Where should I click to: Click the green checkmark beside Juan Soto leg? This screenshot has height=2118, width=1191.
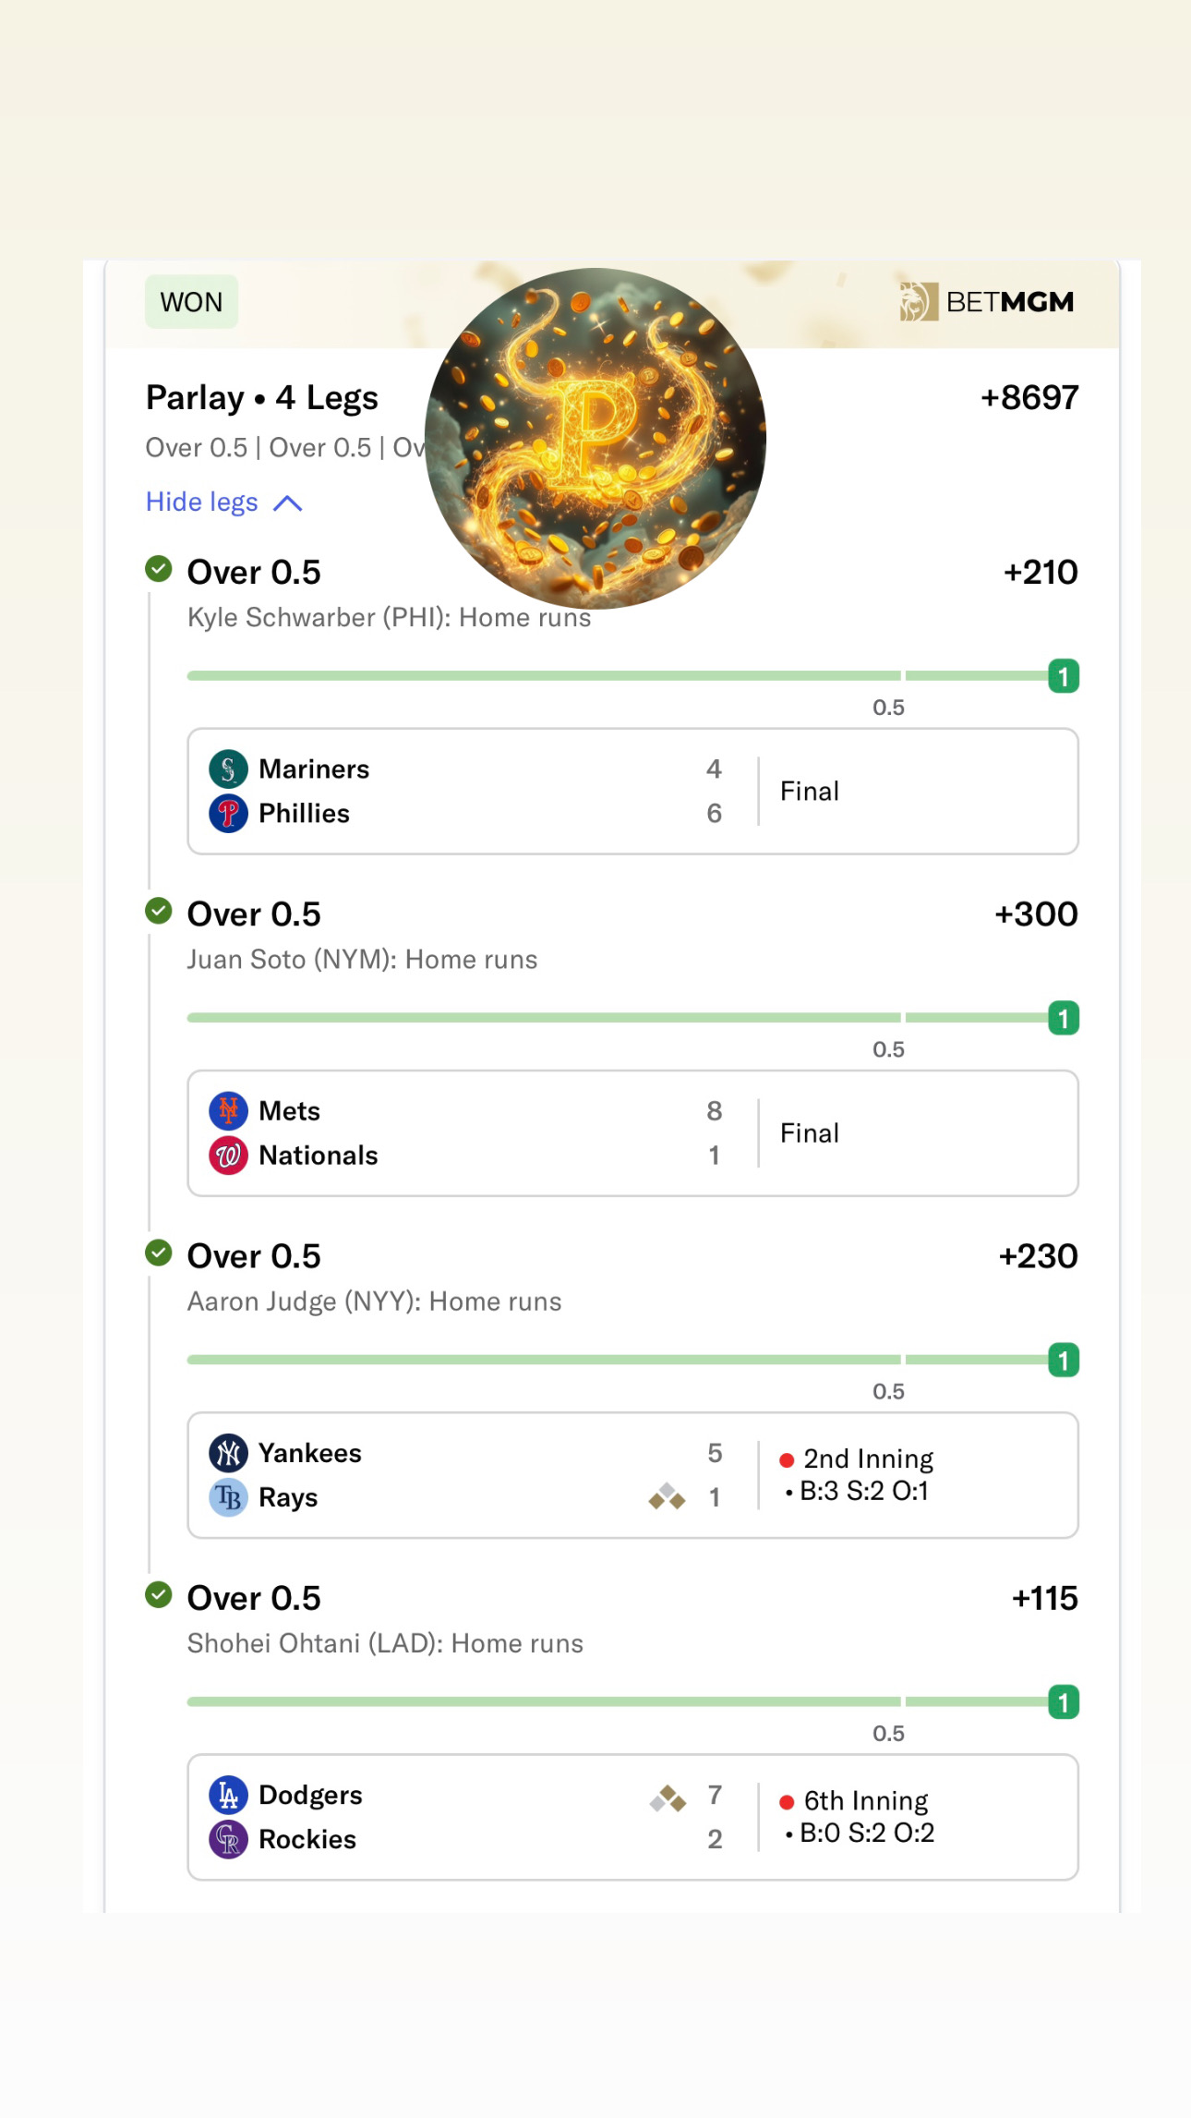[159, 911]
